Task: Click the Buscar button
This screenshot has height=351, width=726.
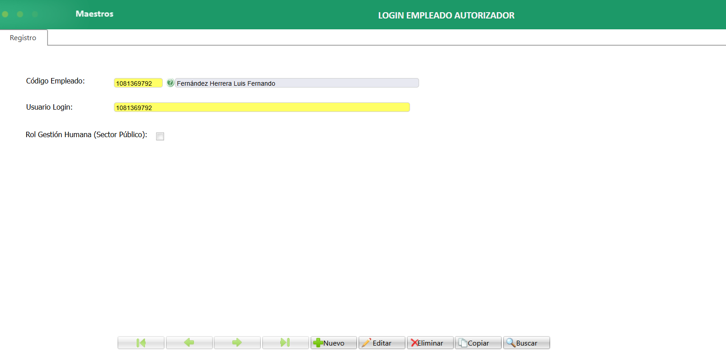Action: [x=527, y=343]
